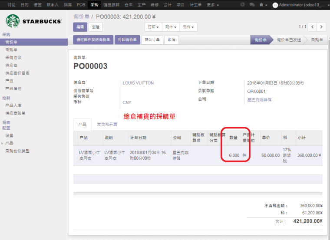Open the 仓库 menu

coord(129,5)
